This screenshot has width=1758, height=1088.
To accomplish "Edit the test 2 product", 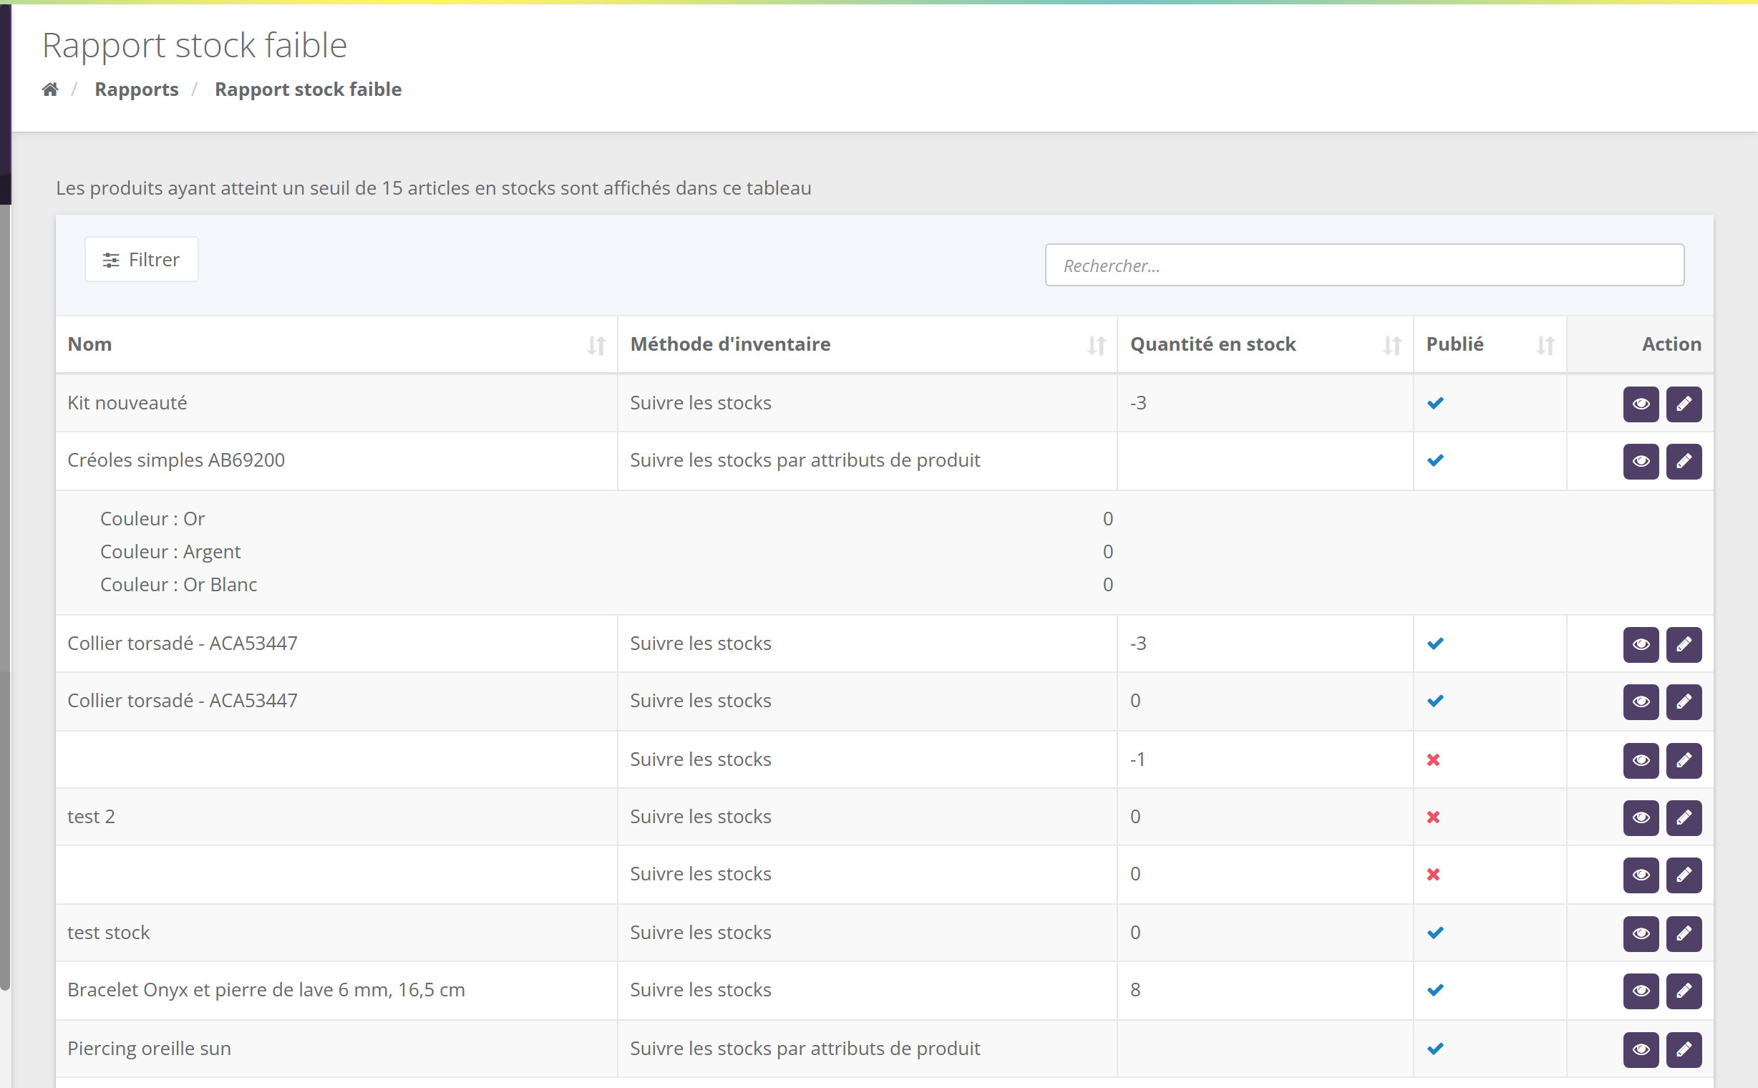I will [x=1684, y=817].
